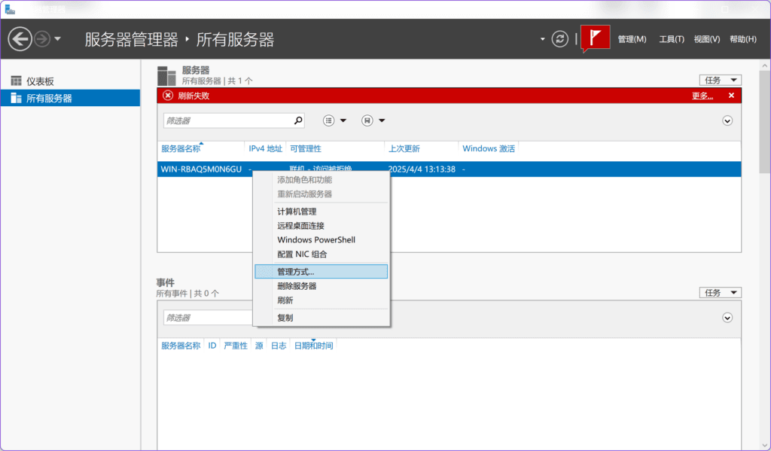关闭刷新失败红色警告条
This screenshot has width=771, height=451.
point(731,96)
